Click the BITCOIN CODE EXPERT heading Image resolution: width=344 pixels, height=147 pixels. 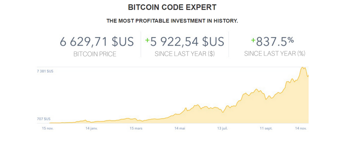pos(172,7)
